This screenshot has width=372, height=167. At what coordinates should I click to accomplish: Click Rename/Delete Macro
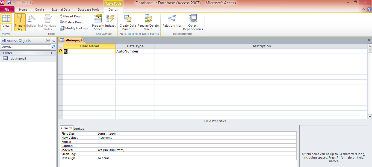pyautogui.click(x=148, y=22)
